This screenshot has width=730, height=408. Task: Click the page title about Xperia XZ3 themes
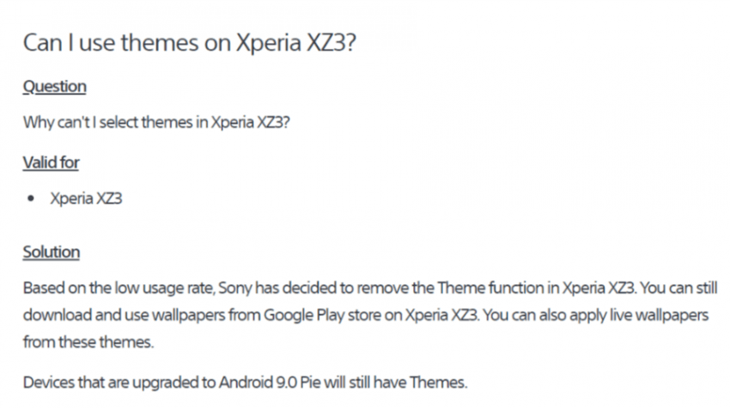(x=190, y=43)
